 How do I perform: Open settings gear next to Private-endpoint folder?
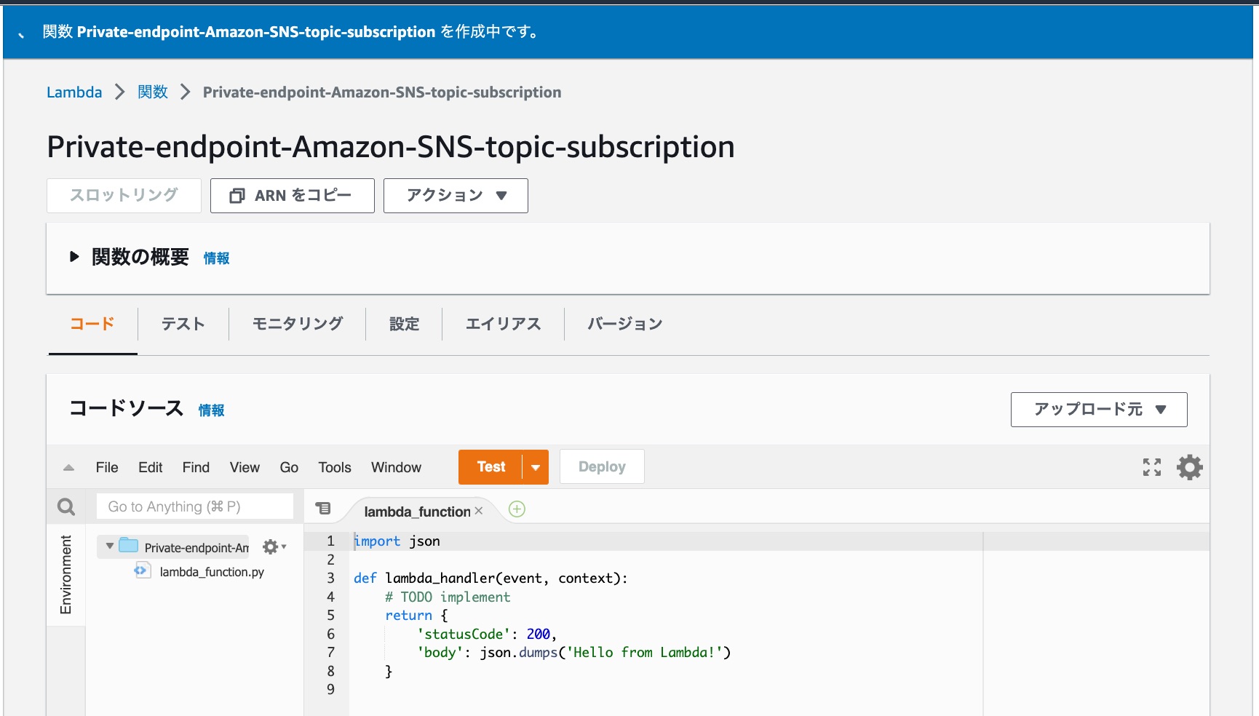270,546
